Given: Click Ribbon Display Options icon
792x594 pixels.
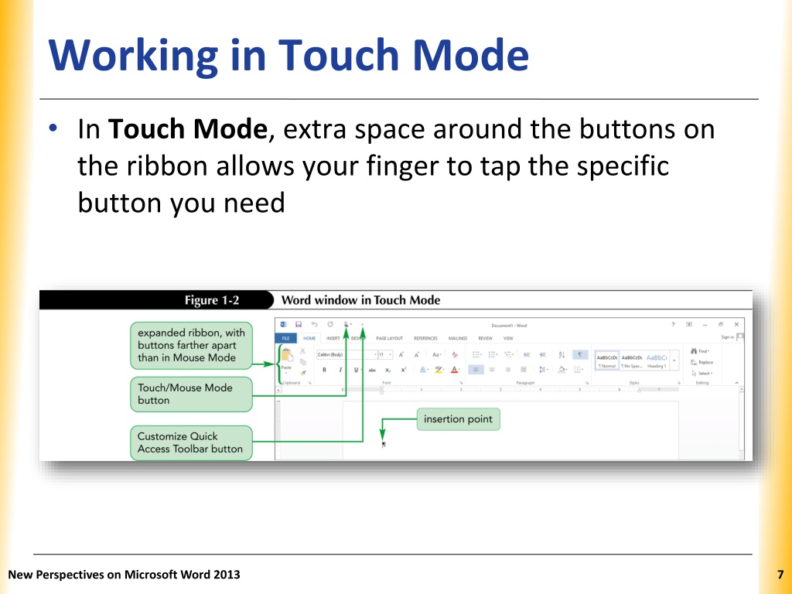Looking at the screenshot, I should tap(689, 324).
